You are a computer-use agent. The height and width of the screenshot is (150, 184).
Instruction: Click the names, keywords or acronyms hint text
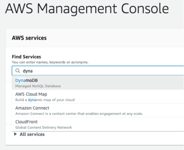(x=50, y=62)
